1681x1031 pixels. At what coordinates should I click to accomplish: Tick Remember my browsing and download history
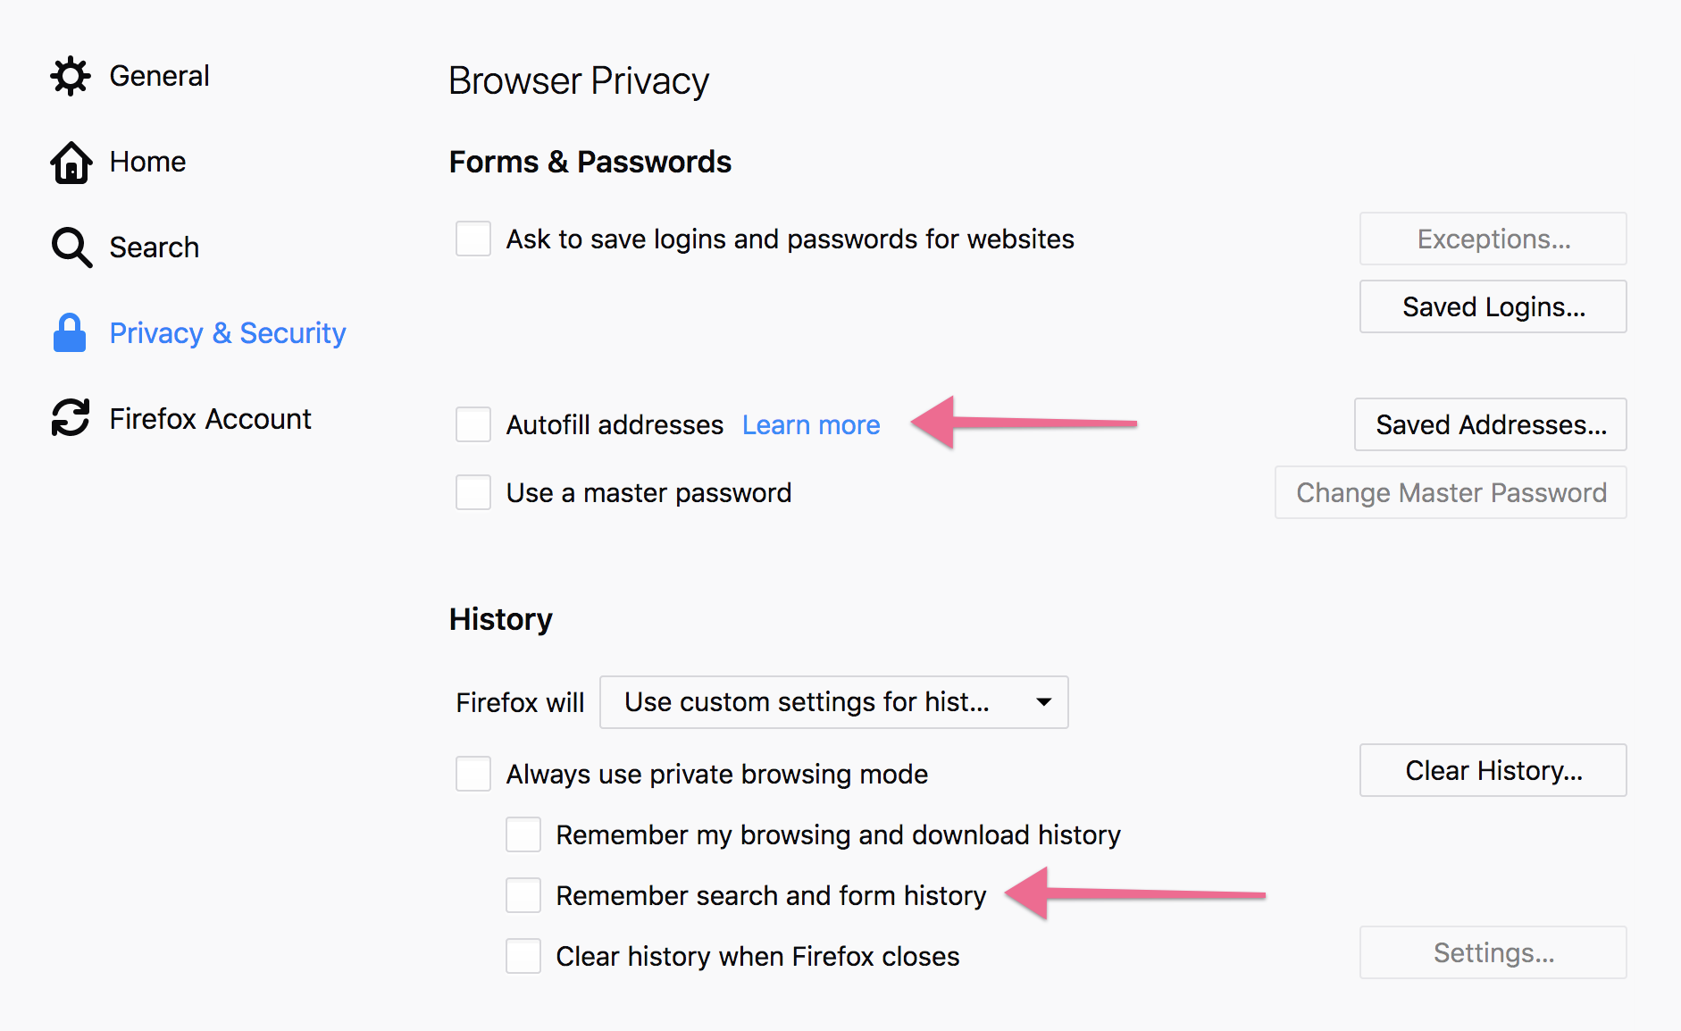[523, 834]
